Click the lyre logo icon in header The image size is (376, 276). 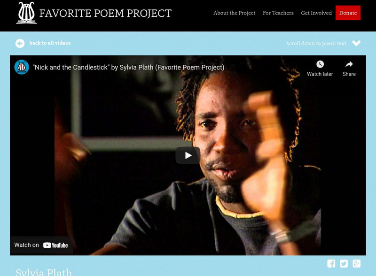coord(26,13)
